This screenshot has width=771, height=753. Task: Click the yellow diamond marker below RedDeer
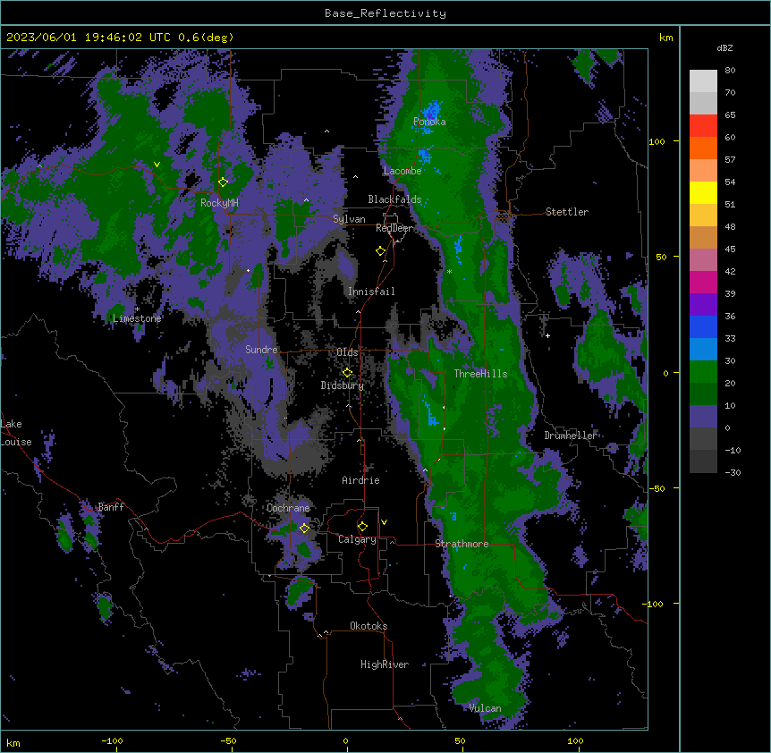pos(380,251)
